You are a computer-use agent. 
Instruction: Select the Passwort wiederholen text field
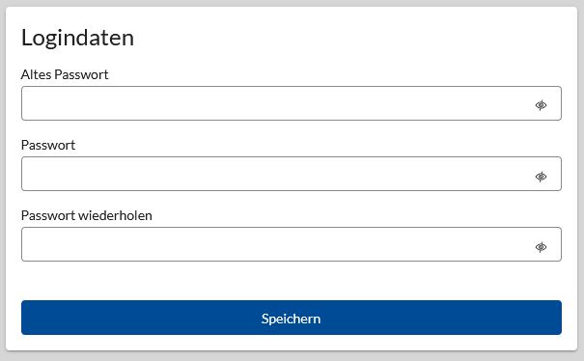(292, 244)
